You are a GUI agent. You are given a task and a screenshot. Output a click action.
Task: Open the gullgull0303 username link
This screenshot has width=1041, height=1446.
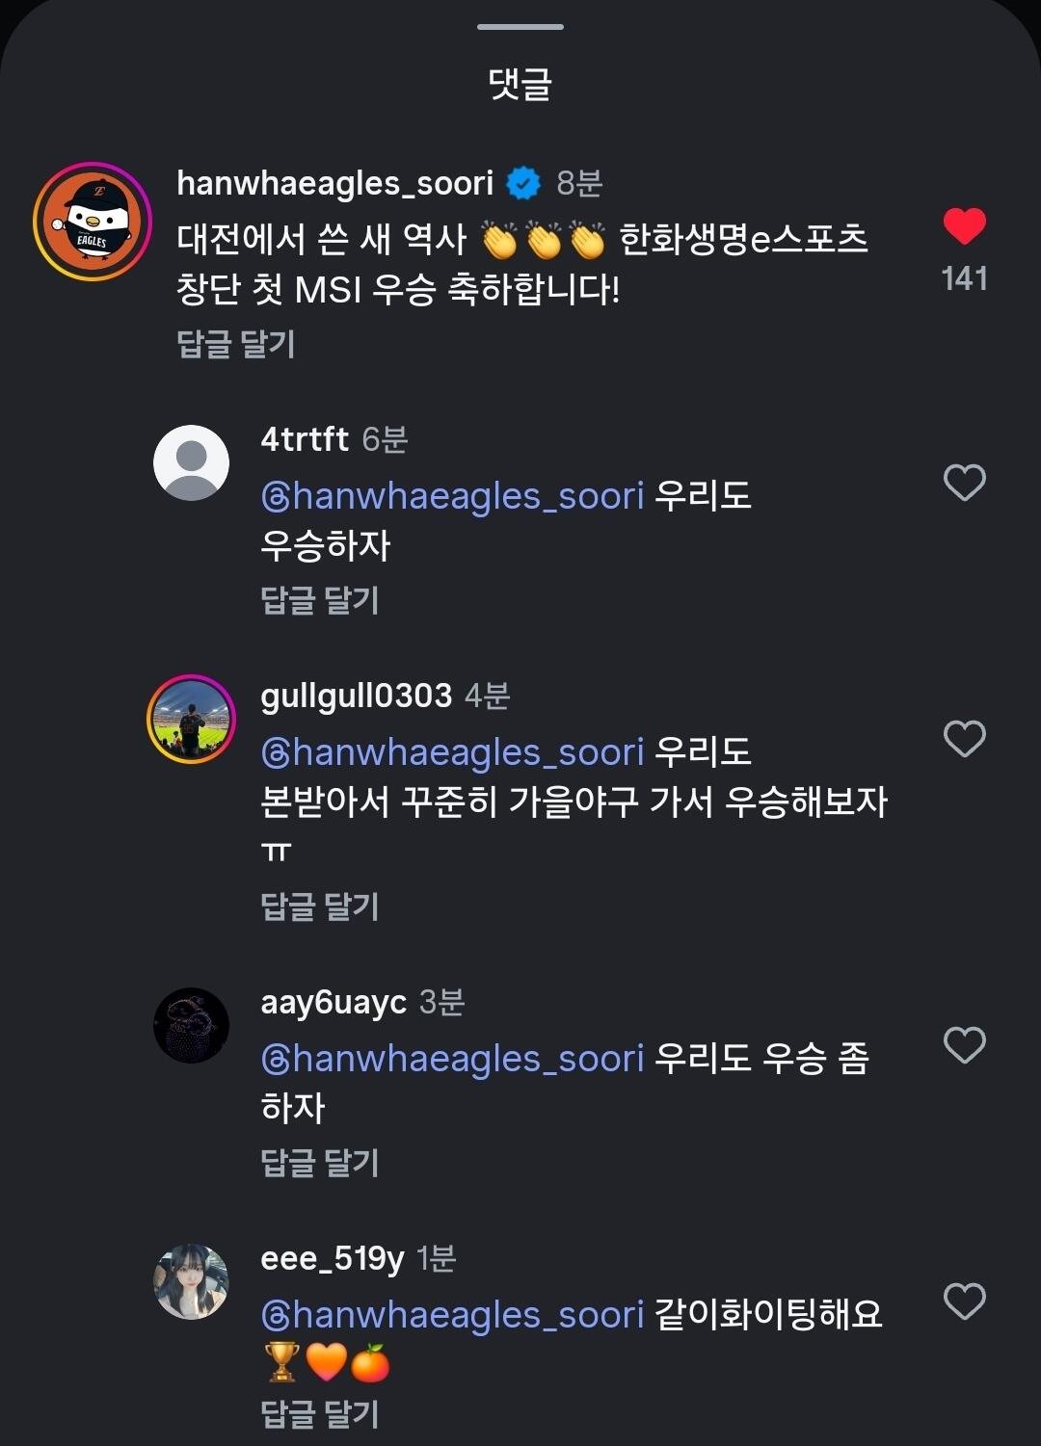[357, 696]
